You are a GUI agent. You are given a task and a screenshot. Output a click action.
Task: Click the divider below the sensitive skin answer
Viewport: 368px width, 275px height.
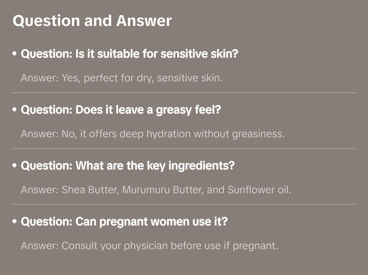click(x=184, y=93)
